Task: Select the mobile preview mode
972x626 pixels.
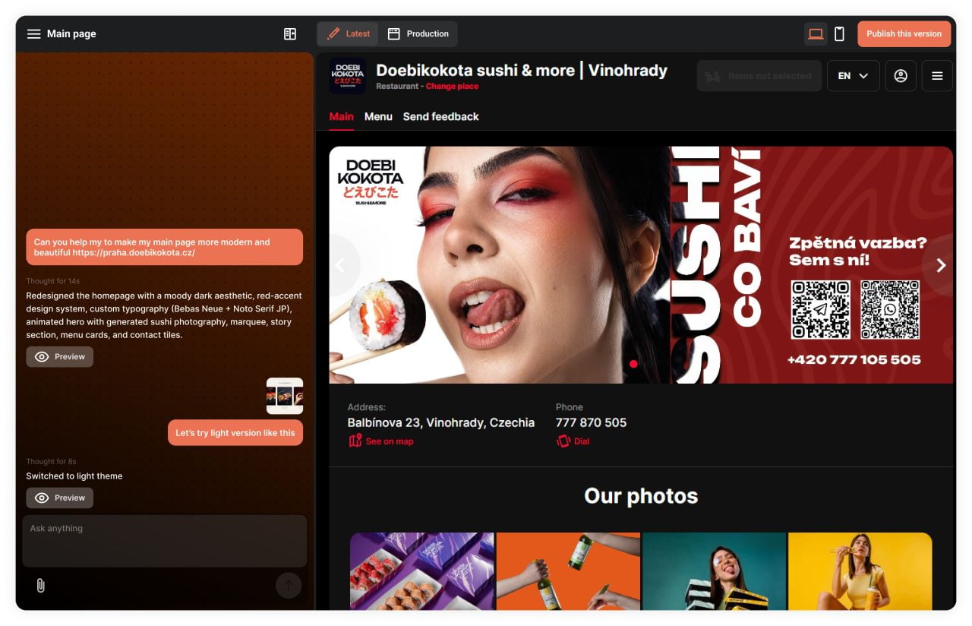Action: coord(839,33)
